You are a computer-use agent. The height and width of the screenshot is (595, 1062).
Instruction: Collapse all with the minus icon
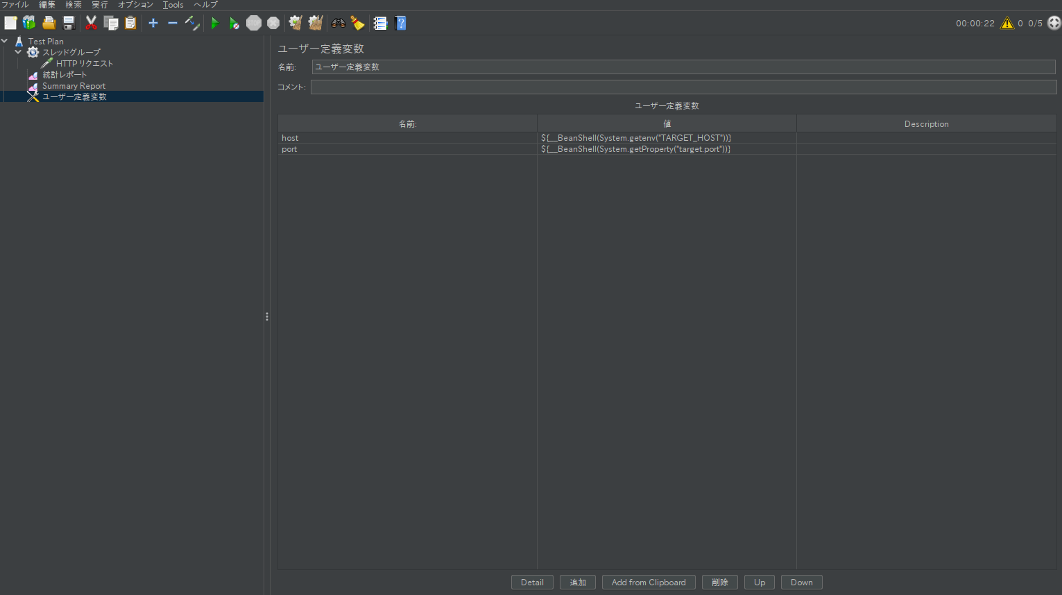pos(173,23)
